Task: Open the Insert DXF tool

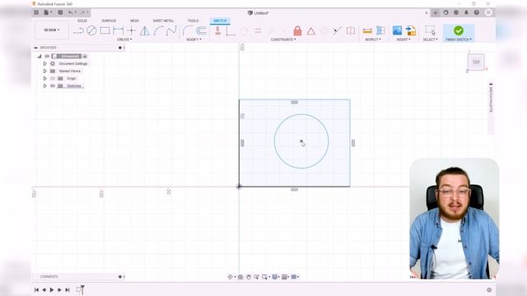Action: (411, 31)
